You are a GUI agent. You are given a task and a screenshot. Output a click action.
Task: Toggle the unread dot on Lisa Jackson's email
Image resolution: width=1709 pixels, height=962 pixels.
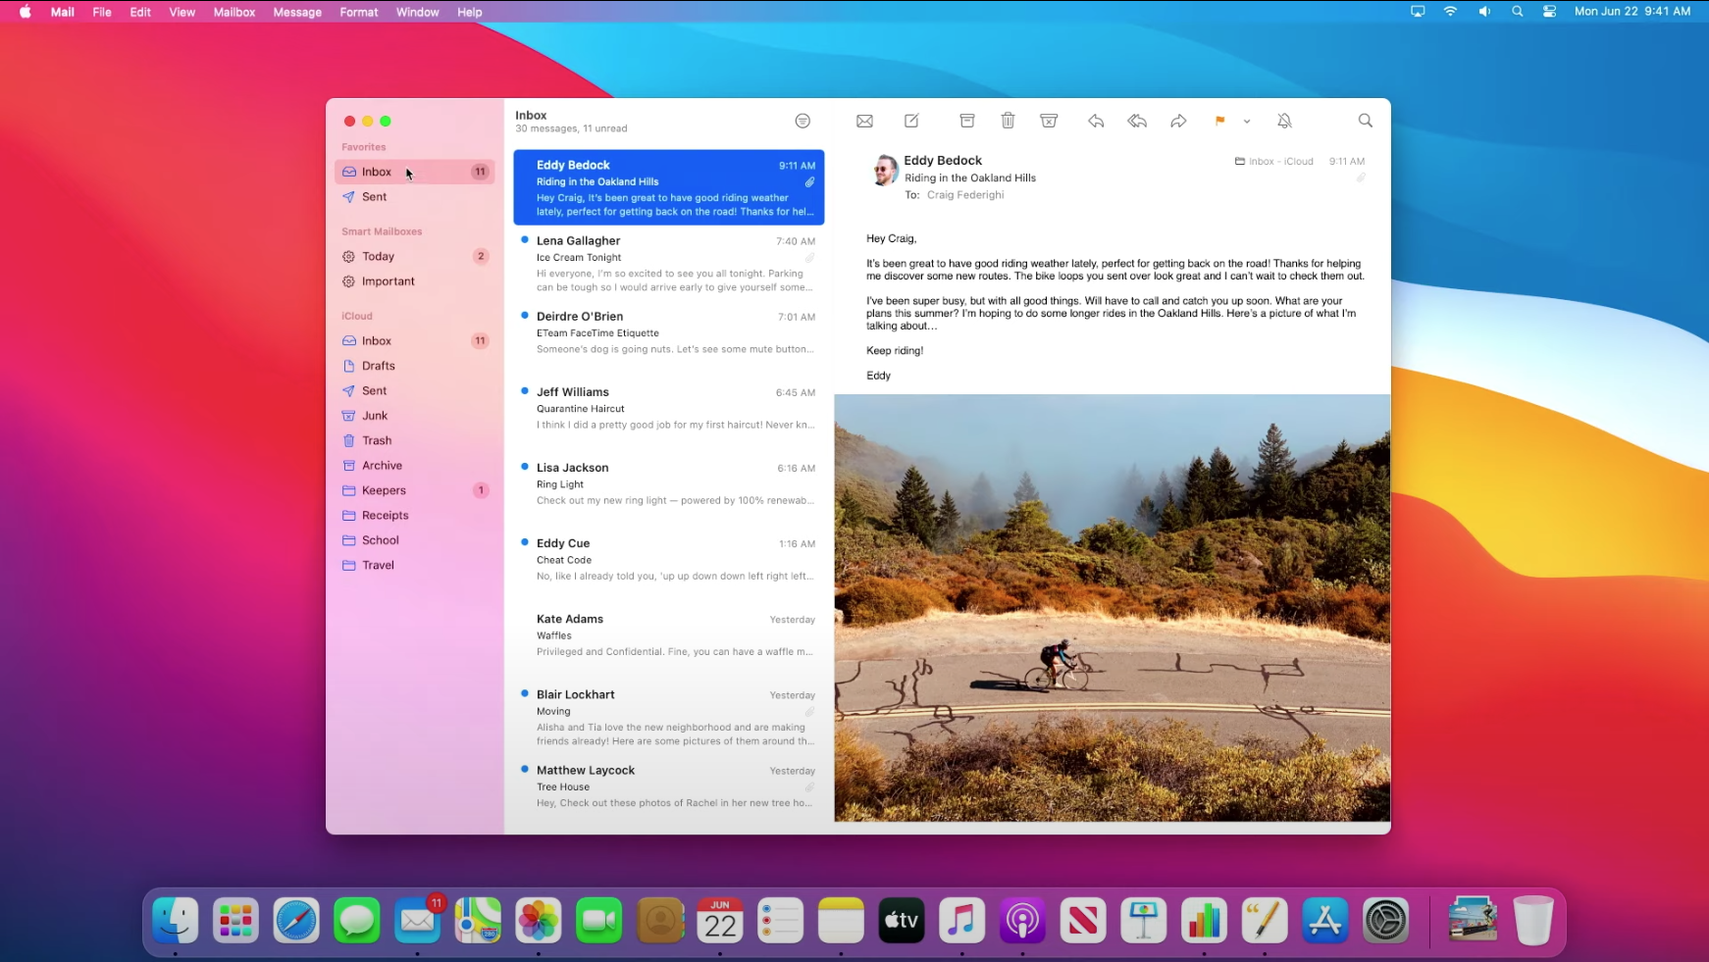[x=523, y=469]
